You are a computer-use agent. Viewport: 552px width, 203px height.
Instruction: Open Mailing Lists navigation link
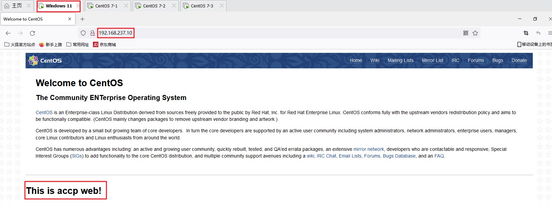pos(400,60)
